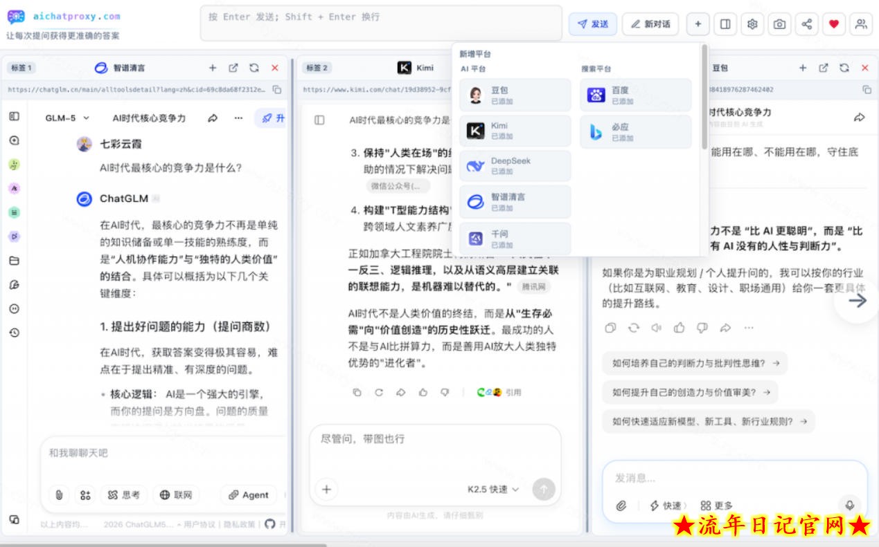The image size is (879, 547).
Task: Click the aichatproxy.com logo
Action: (x=64, y=17)
